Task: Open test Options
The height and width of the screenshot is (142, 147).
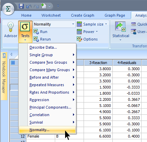Action: tap(87, 39)
